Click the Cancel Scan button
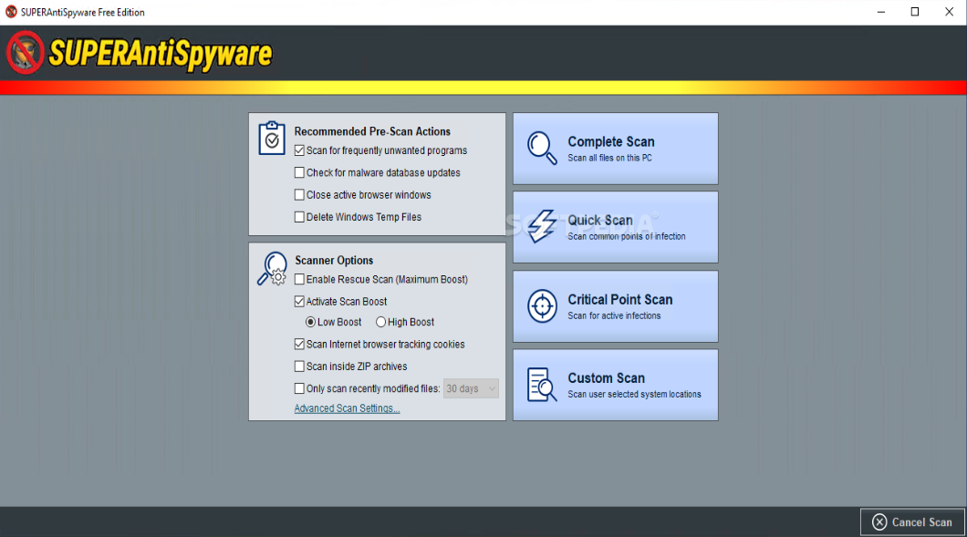Image resolution: width=967 pixels, height=537 pixels. coord(913,522)
